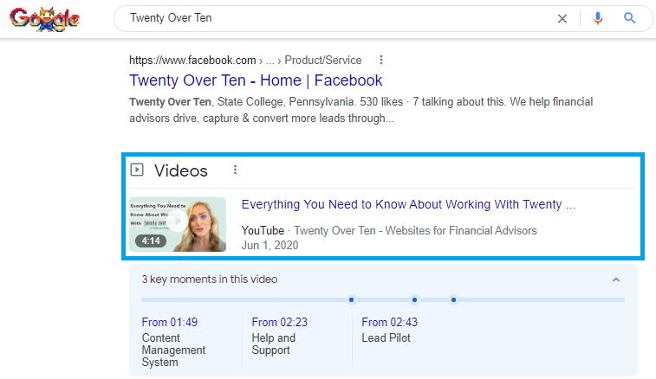
Task: Collapse key moments using the chevron arrow
Action: [616, 279]
